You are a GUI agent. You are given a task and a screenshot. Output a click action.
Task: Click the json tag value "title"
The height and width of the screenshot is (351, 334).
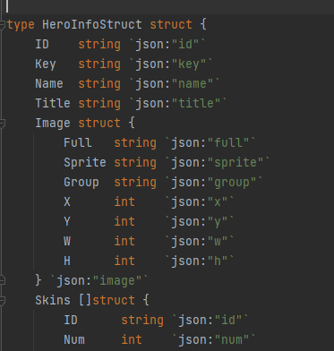tap(196, 103)
